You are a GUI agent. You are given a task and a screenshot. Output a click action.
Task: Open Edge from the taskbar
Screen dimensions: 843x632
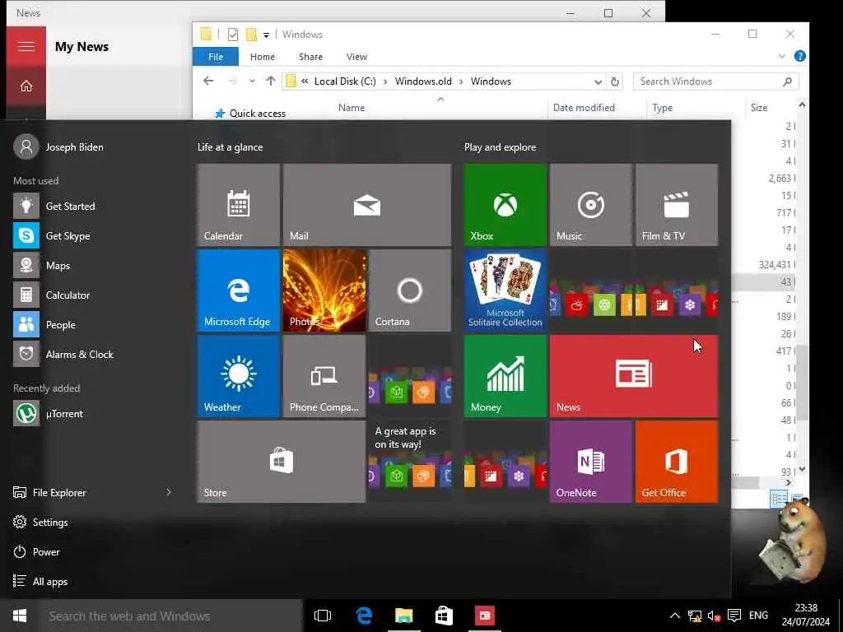click(x=364, y=616)
